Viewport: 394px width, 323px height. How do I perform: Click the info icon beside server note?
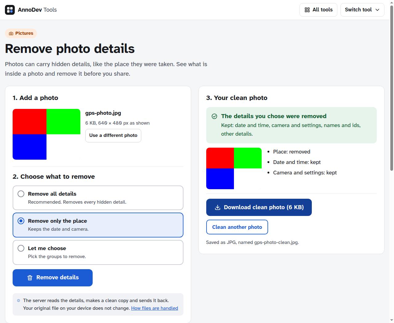click(18, 301)
